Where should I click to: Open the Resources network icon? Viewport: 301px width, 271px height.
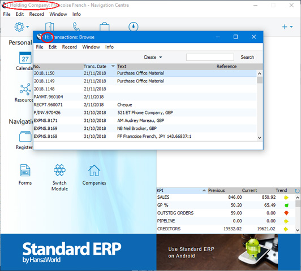25,89
